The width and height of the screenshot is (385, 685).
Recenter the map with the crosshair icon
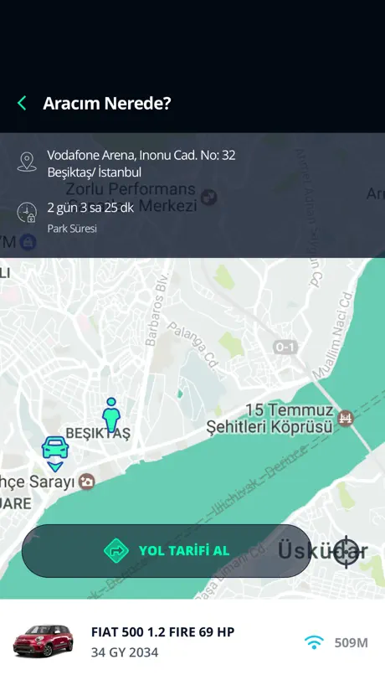click(x=346, y=552)
